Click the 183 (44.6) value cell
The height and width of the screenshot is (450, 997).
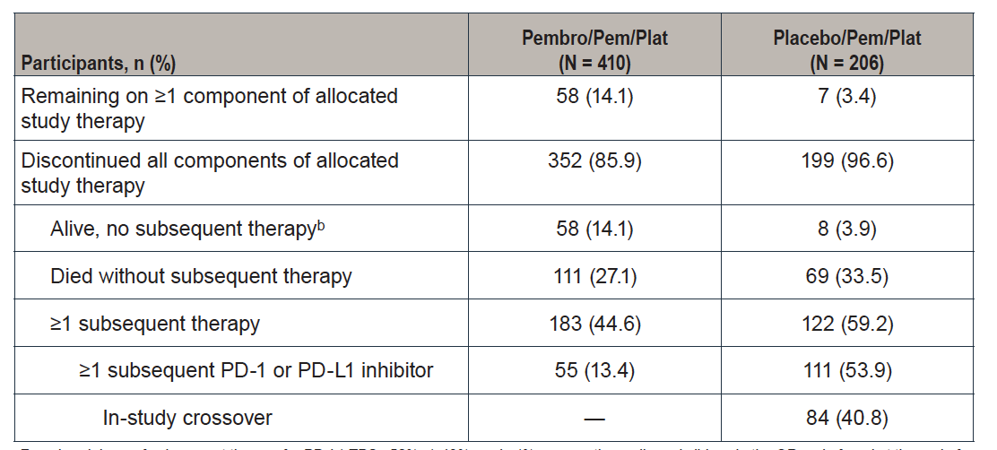click(x=595, y=323)
